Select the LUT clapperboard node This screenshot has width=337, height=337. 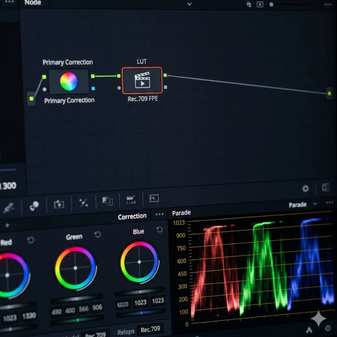pyautogui.click(x=142, y=81)
